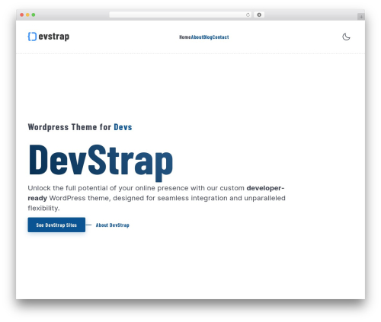
Task: Toggle dark mode with the moon icon
Action: point(346,37)
